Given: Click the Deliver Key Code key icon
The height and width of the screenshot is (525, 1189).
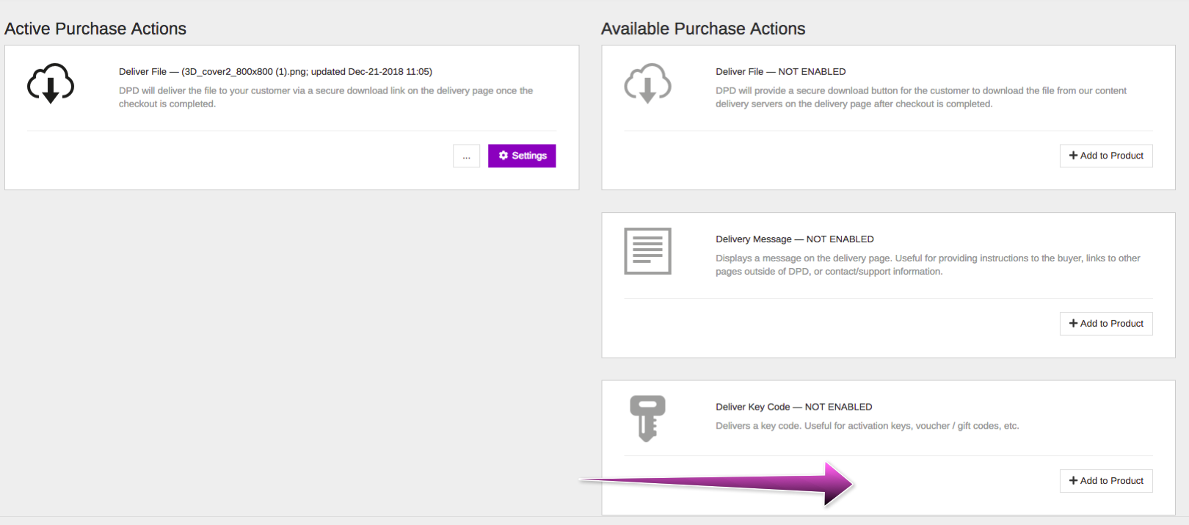Looking at the screenshot, I should pos(647,419).
